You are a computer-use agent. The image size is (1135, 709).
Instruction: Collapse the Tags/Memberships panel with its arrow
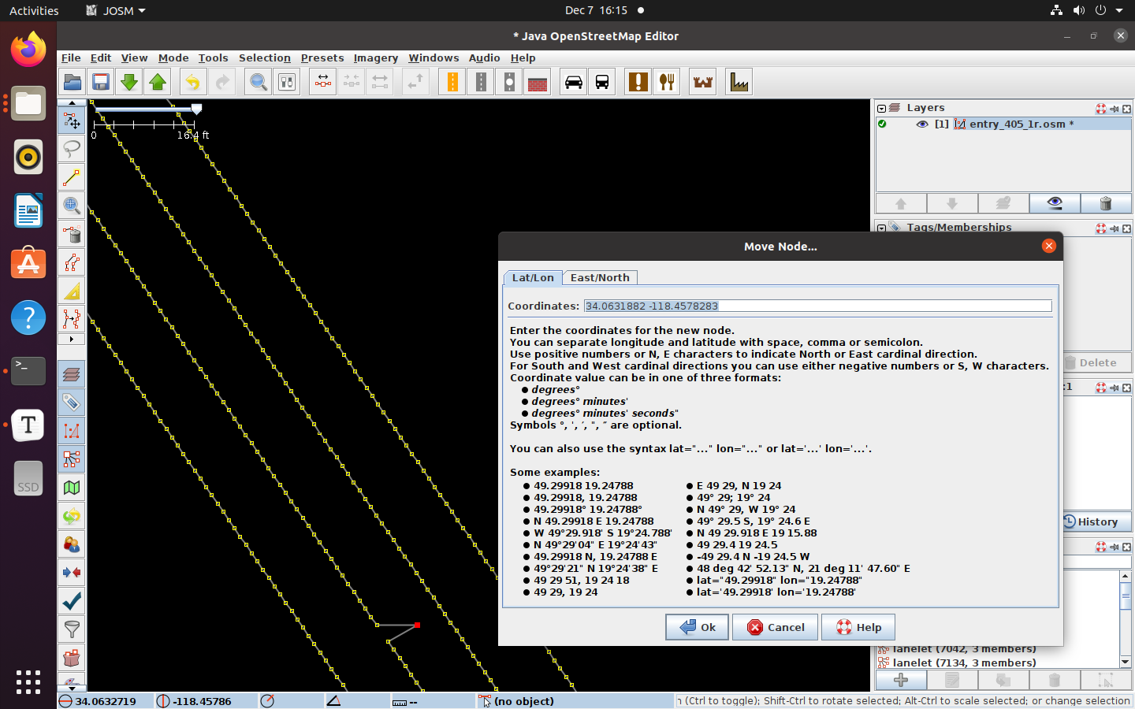882,228
